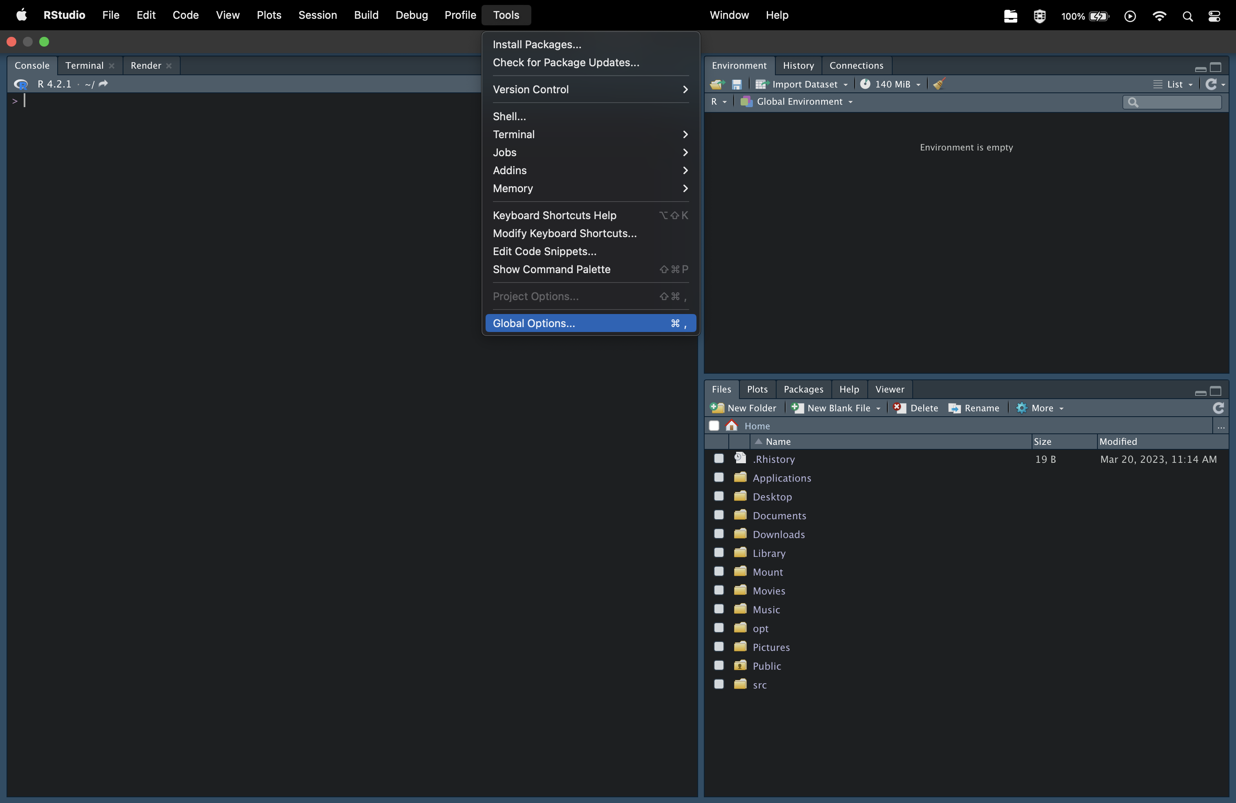Close the Terminal tab with its x
1236x803 pixels.
click(112, 66)
